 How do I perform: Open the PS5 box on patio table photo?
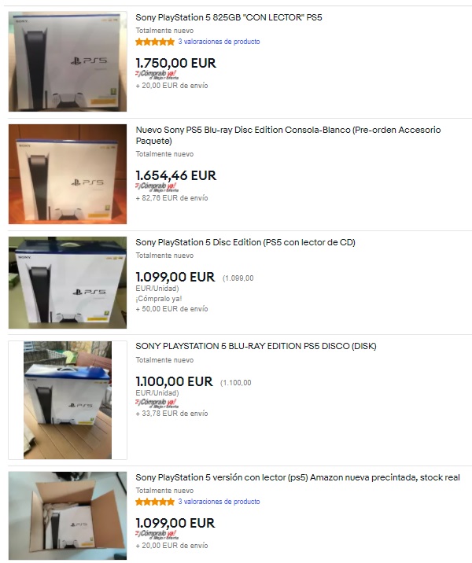tap(68, 400)
